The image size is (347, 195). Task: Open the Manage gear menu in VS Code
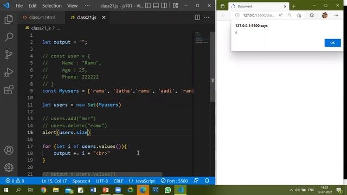[9, 167]
